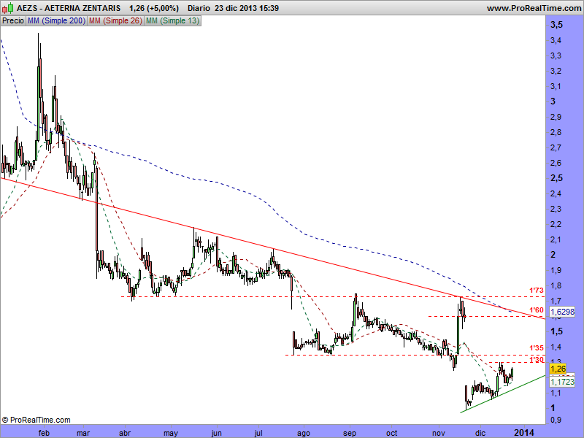Viewport: 584px width, 438px height.
Task: Click the yellow 1,26 current price tag
Action: (x=558, y=369)
